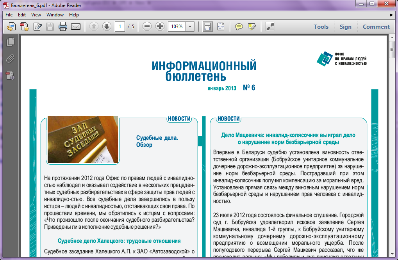This screenshot has width=398, height=260.
Task: Click the vertical scrollbar thumb
Action: point(392,49)
